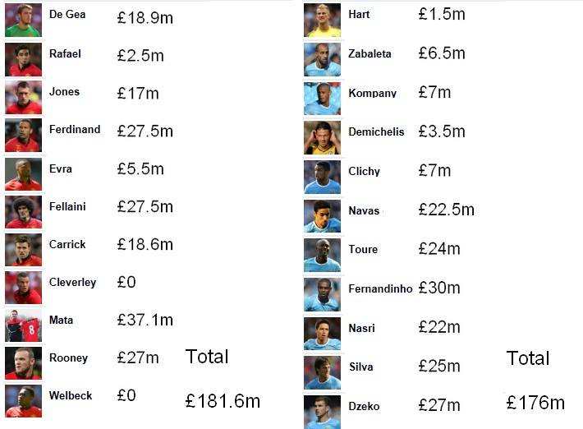Image resolution: width=583 pixels, height=429 pixels.
Task: Click Dzeko's headshot image
Action: 322,412
